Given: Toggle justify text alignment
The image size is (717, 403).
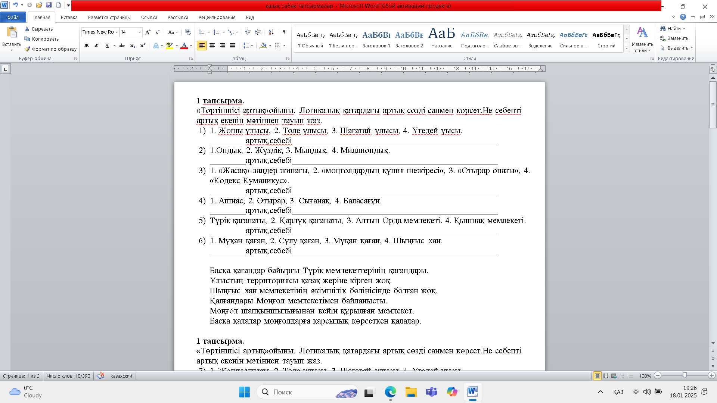Looking at the screenshot, I should pos(233,46).
